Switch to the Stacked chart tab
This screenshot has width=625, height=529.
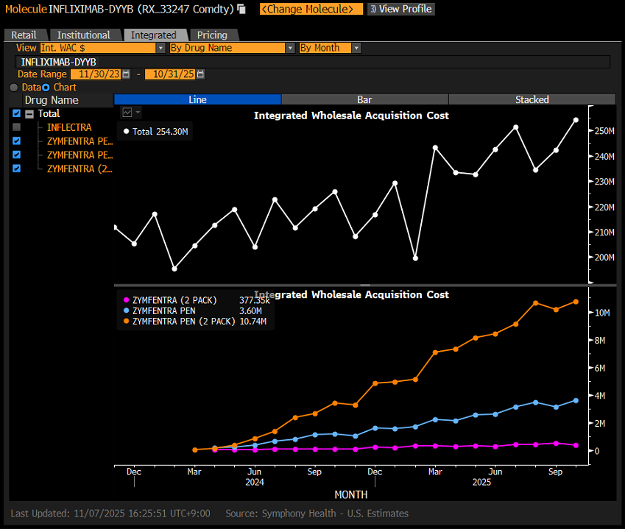(532, 99)
